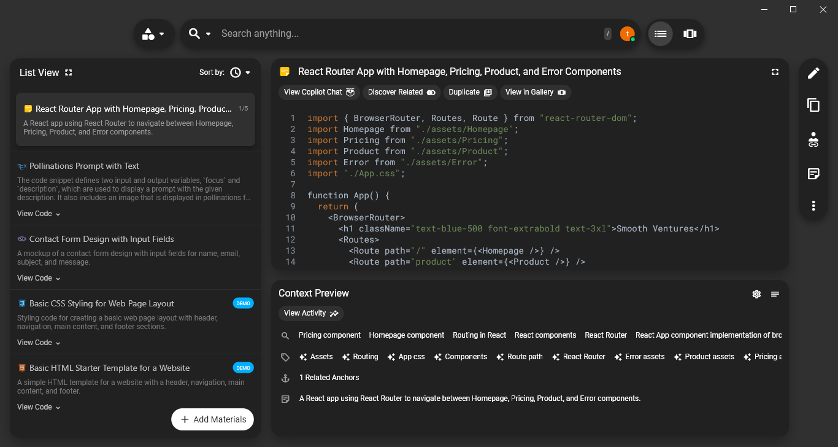Click the Search anything input field

405,34
